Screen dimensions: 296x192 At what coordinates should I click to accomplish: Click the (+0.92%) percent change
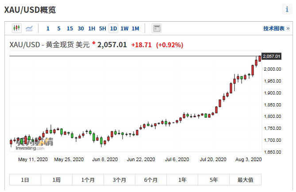[x=169, y=45]
